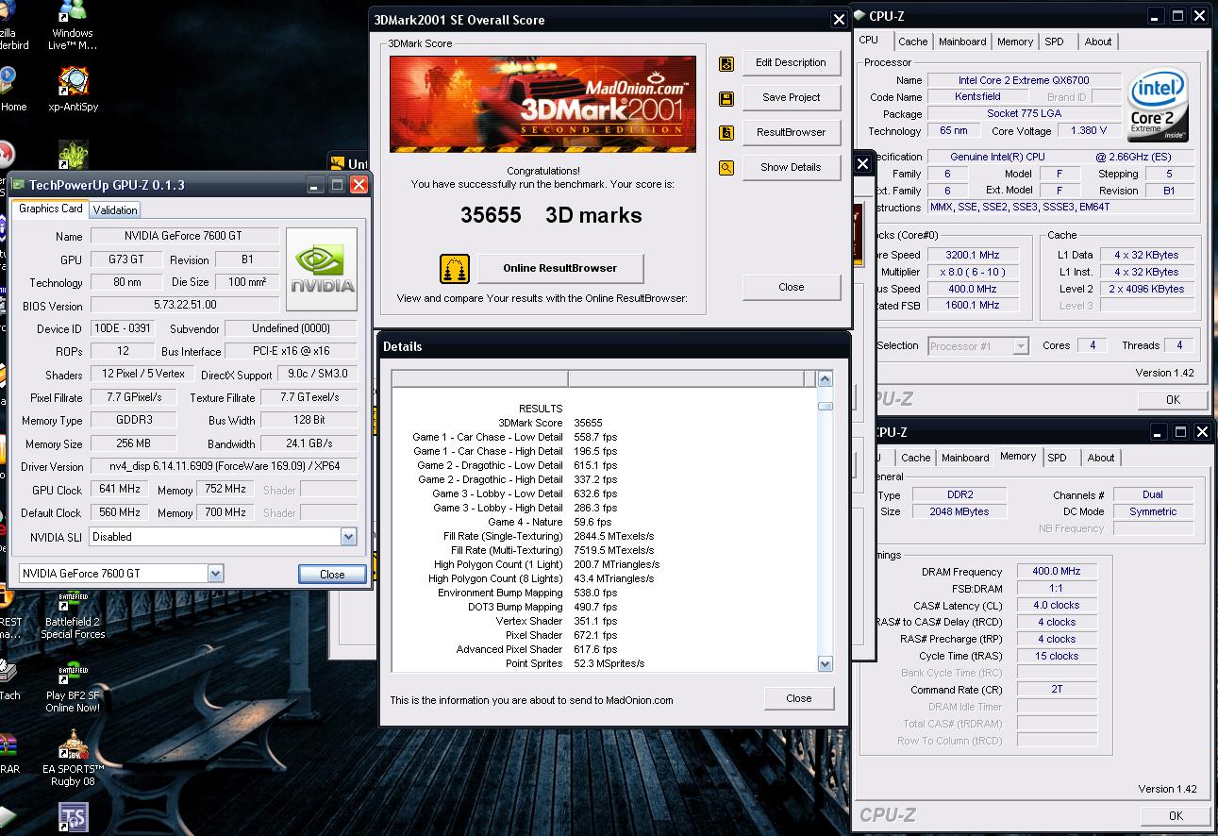Click the BIOS Version field in GPU-Z
The width and height of the screenshot is (1218, 836).
(185, 305)
